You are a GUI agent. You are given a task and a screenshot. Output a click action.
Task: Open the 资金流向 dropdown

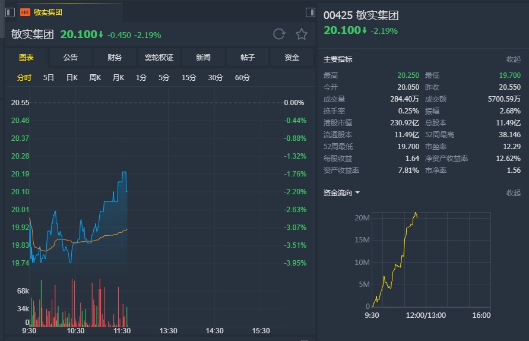point(341,193)
